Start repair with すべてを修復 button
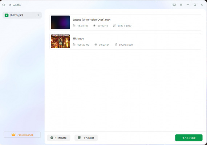The width and height of the screenshot is (207, 145). pos(189,138)
